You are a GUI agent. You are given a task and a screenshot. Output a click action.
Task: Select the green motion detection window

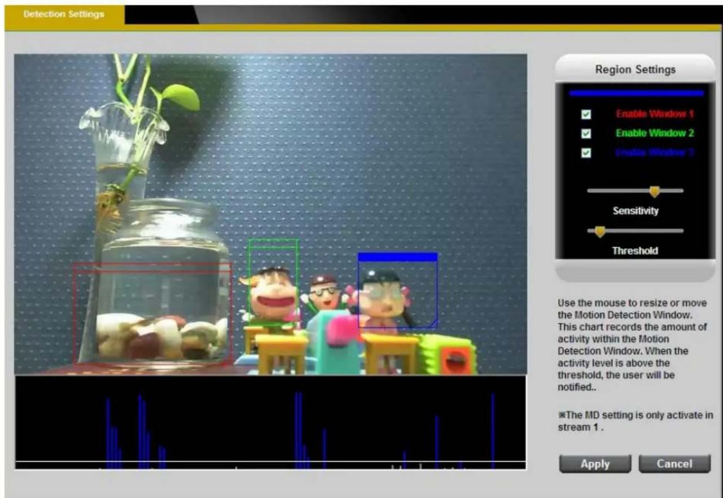pyautogui.click(x=273, y=282)
